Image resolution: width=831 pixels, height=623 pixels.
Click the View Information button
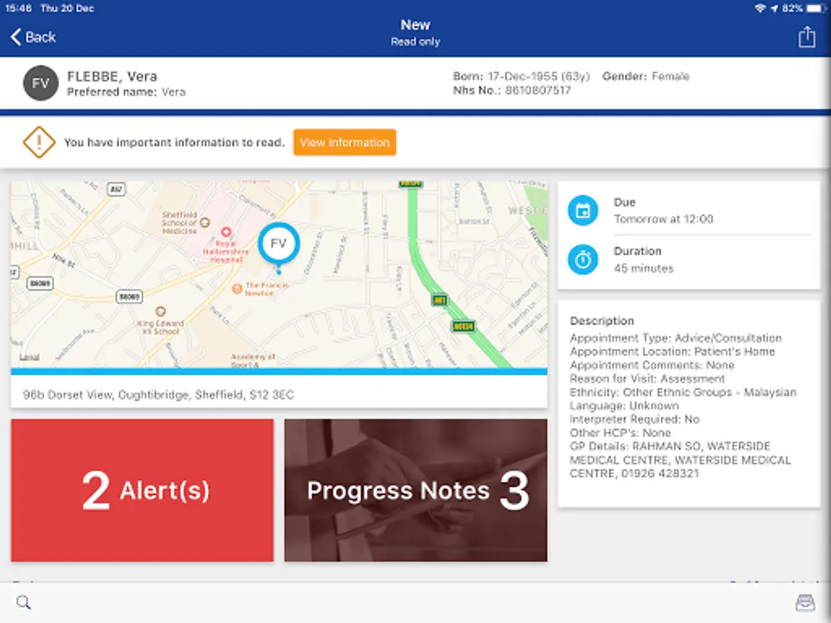click(x=345, y=142)
